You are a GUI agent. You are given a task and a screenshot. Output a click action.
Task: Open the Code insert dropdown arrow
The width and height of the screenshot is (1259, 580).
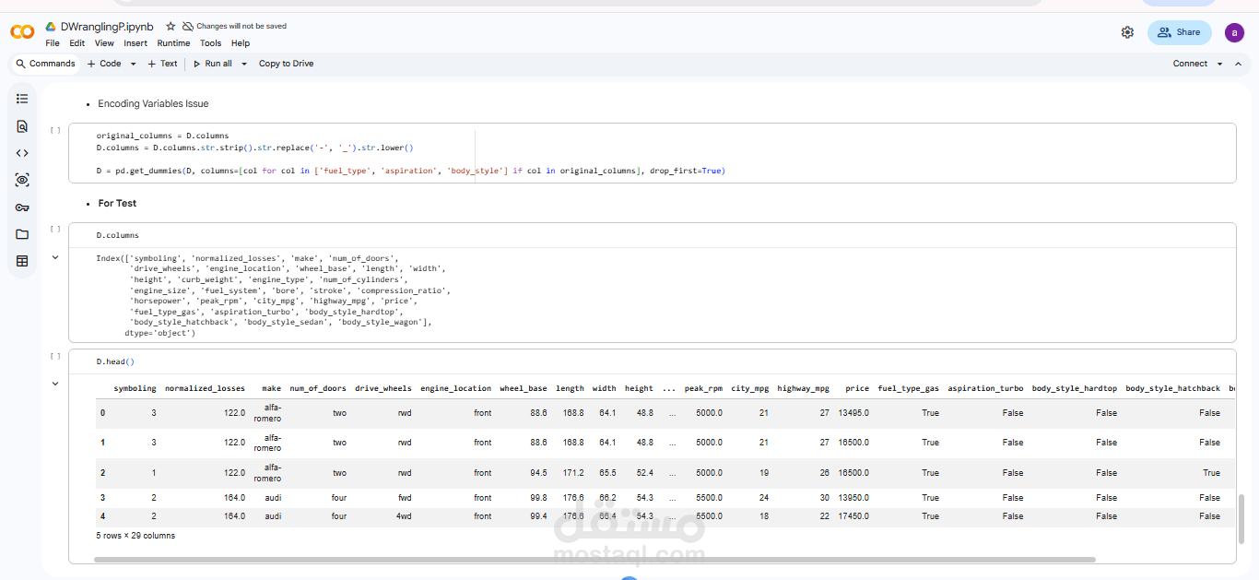pyautogui.click(x=133, y=64)
